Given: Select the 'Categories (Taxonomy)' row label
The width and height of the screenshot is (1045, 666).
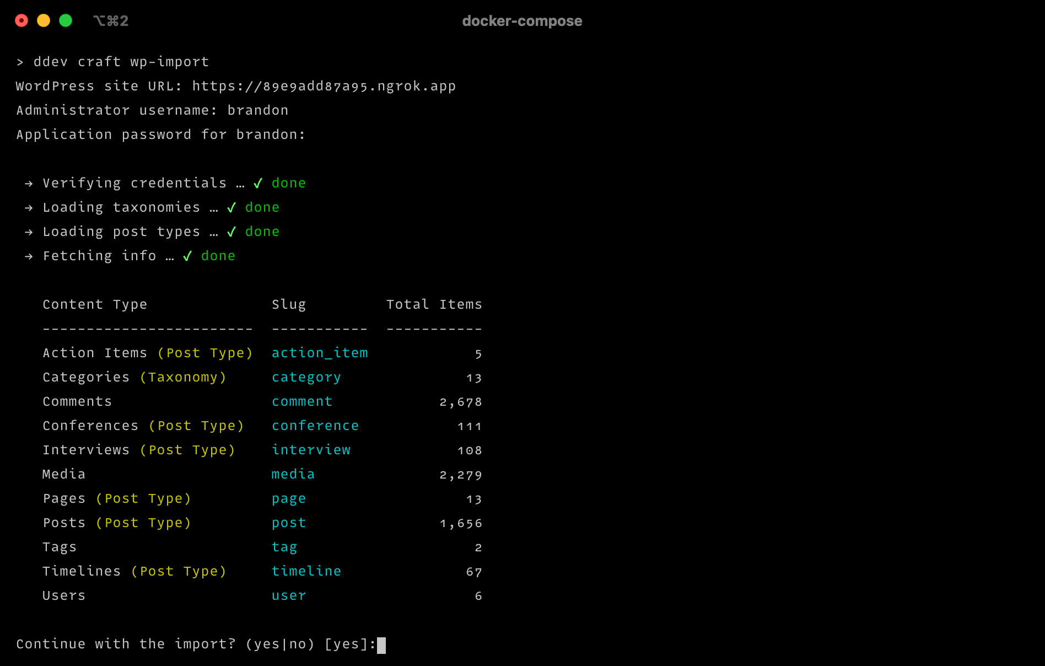Looking at the screenshot, I should pos(134,377).
